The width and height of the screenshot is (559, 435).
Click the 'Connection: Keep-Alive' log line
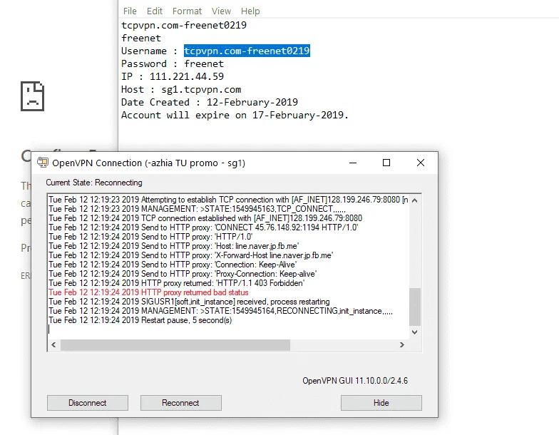pyautogui.click(x=173, y=265)
